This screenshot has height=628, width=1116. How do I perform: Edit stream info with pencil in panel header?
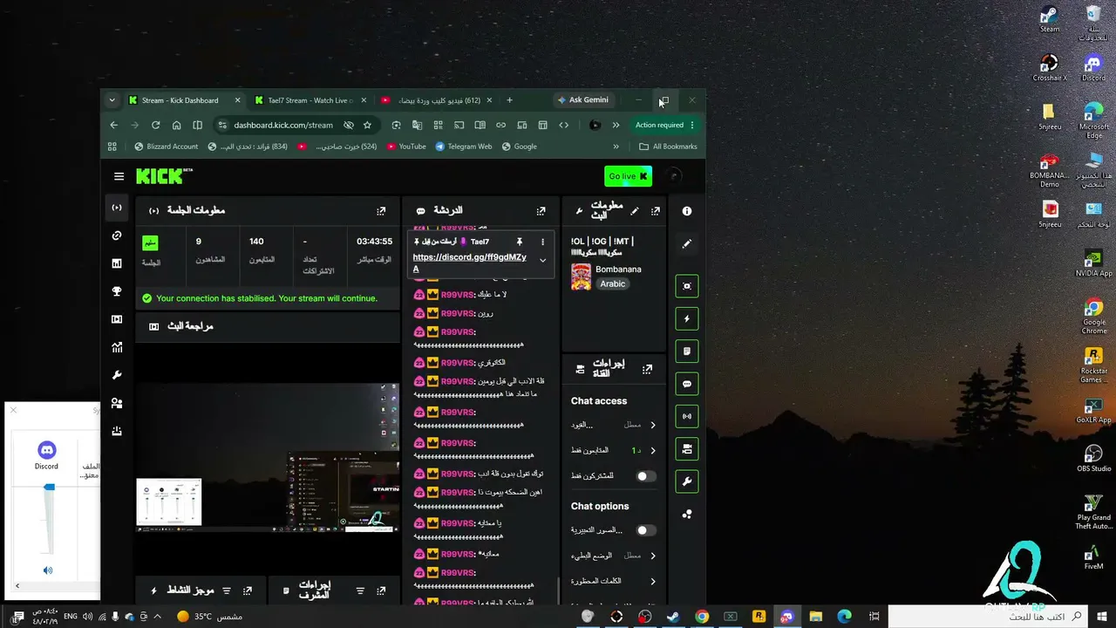(x=635, y=211)
